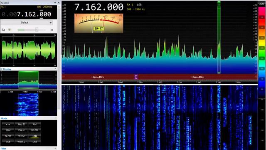Select LSB mode
The height and width of the screenshot is (150, 266).
pyautogui.click(x=34, y=136)
